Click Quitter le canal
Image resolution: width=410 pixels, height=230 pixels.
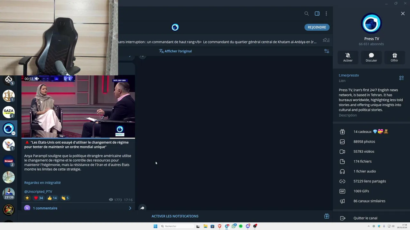(371, 218)
